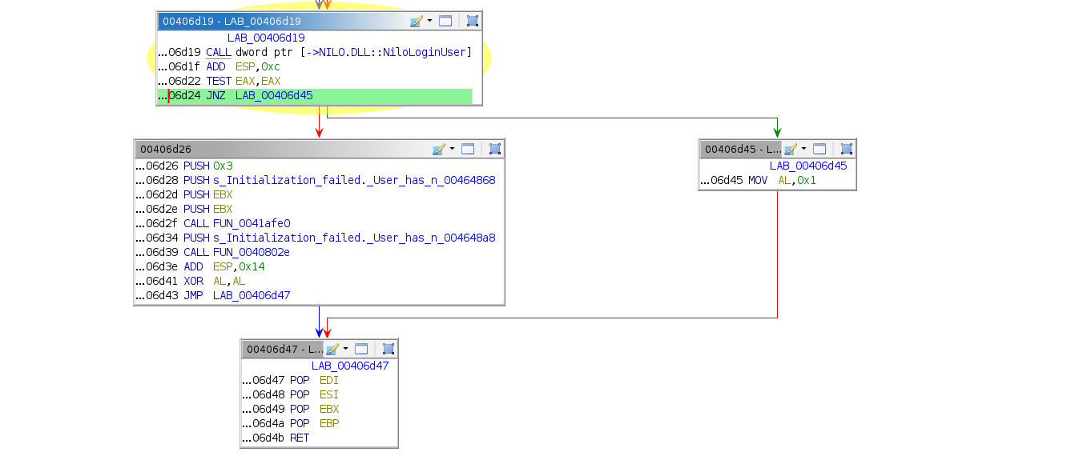Viewport: 1071px width, 456px height.
Task: Select the 00406d19 - LAB_00406d19 block title bar
Action: pos(320,21)
